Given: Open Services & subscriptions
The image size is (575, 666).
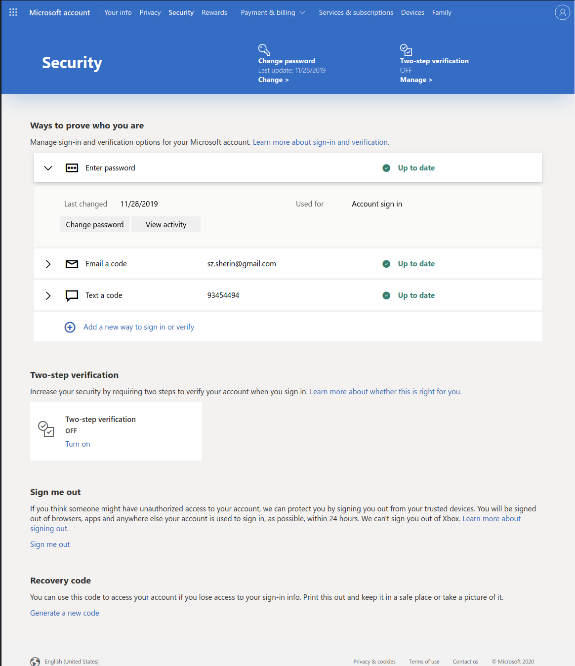Looking at the screenshot, I should (x=356, y=12).
